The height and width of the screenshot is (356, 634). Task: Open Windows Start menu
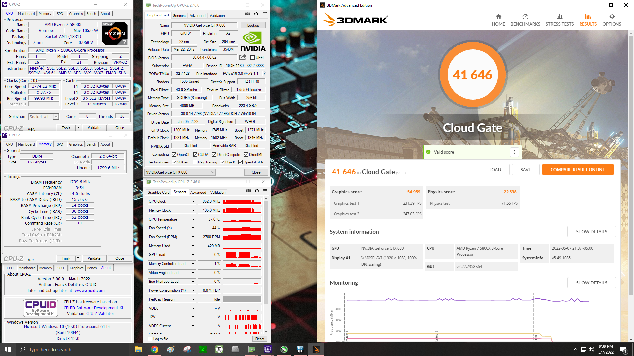[x=8, y=349]
